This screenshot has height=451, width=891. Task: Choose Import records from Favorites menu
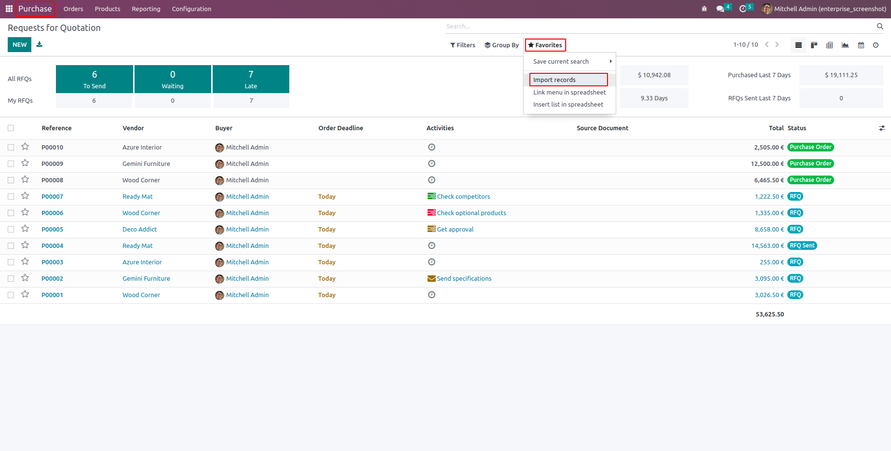[554, 80]
